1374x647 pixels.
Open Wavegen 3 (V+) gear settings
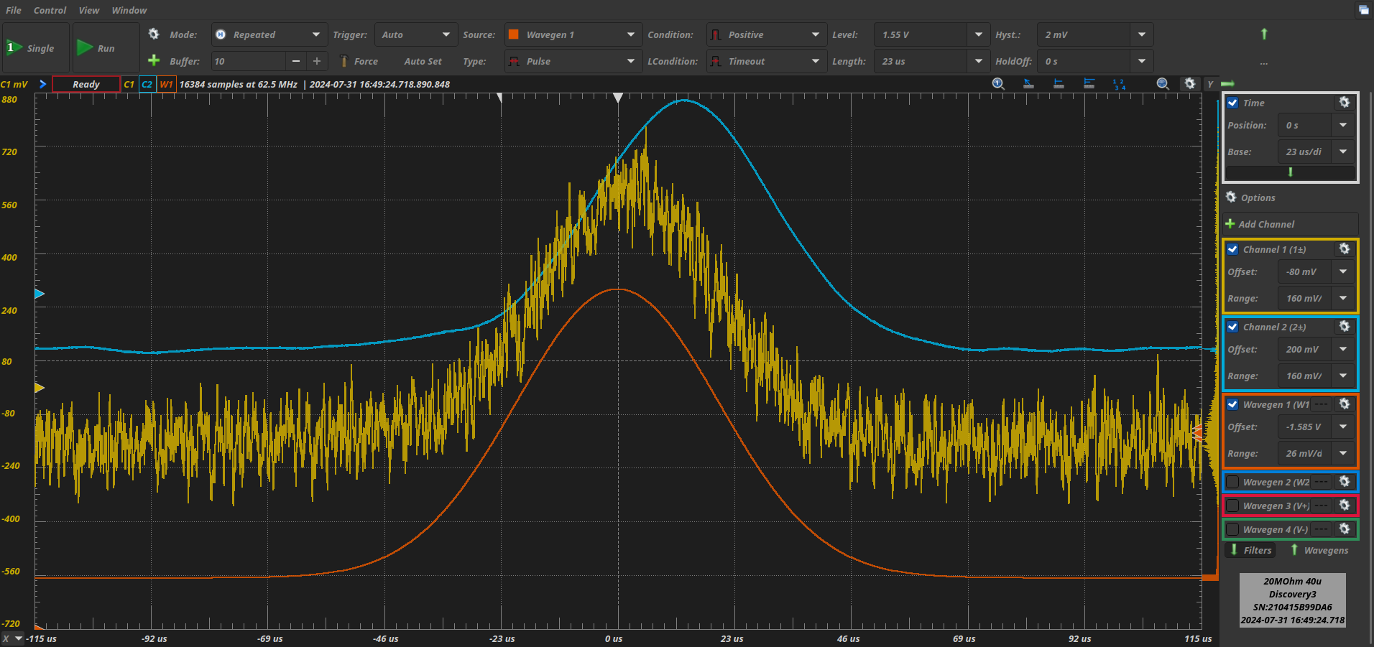coord(1344,506)
